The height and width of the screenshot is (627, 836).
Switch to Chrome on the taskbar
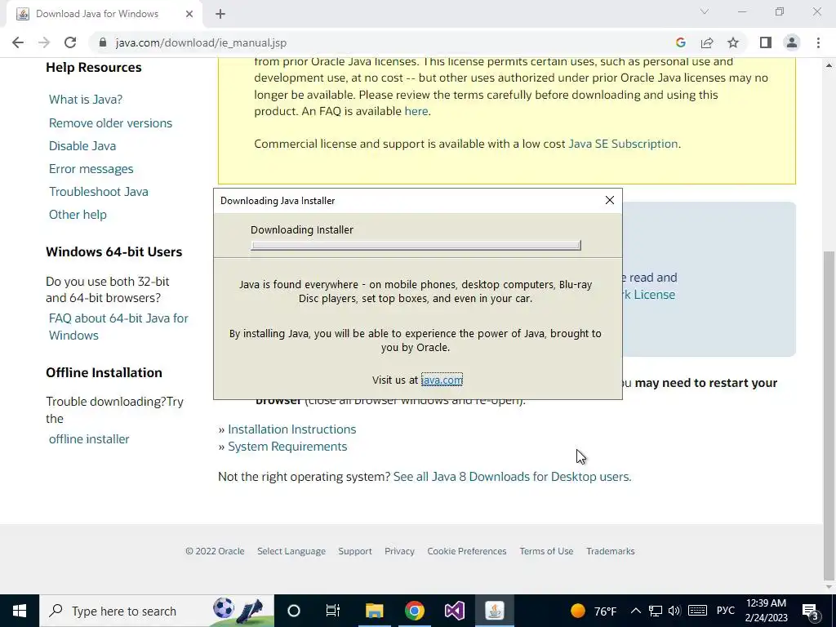pos(414,611)
